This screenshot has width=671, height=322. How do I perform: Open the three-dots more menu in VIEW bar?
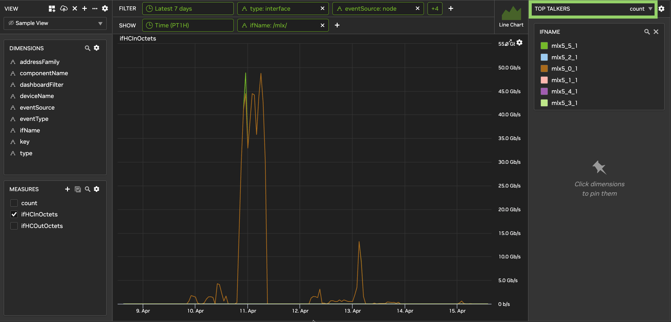pos(95,9)
